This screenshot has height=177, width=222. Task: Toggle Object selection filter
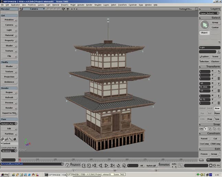pyautogui.click(x=204, y=33)
